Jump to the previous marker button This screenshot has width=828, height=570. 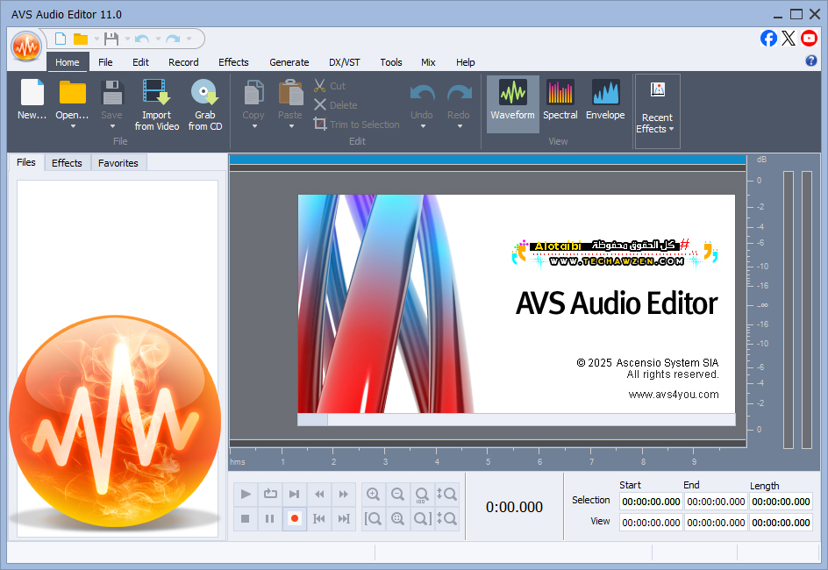pos(319,519)
